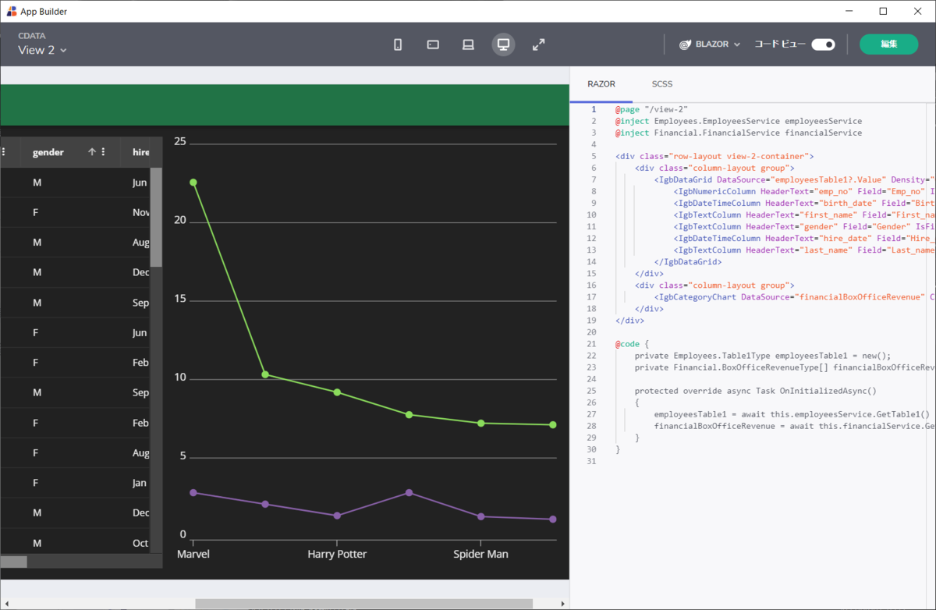Expand preview to full screen arrows
Viewport: 936px width, 610px height.
[x=538, y=44]
